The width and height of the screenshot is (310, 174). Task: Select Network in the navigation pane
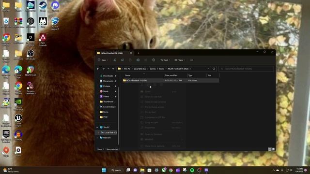(x=107, y=138)
